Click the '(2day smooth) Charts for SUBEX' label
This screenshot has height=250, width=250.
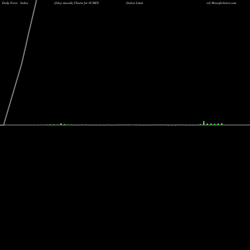[76, 3]
